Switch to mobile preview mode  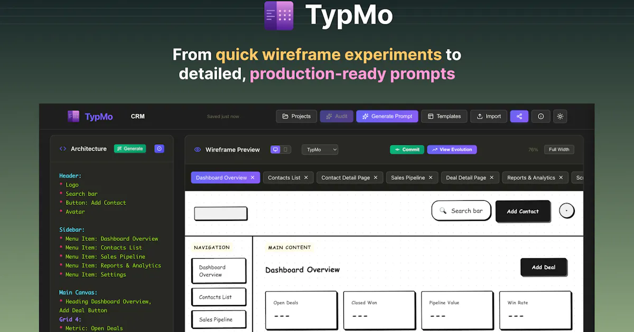coord(286,150)
